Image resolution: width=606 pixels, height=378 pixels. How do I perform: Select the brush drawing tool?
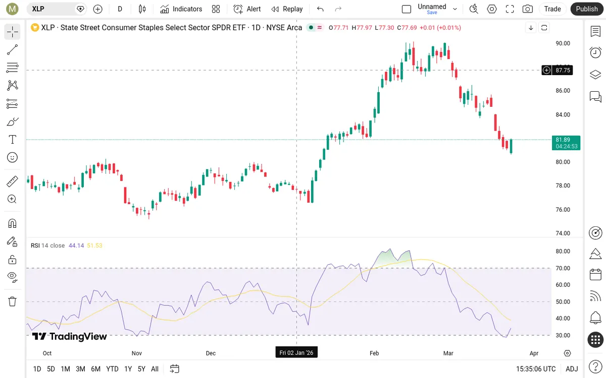pos(13,121)
